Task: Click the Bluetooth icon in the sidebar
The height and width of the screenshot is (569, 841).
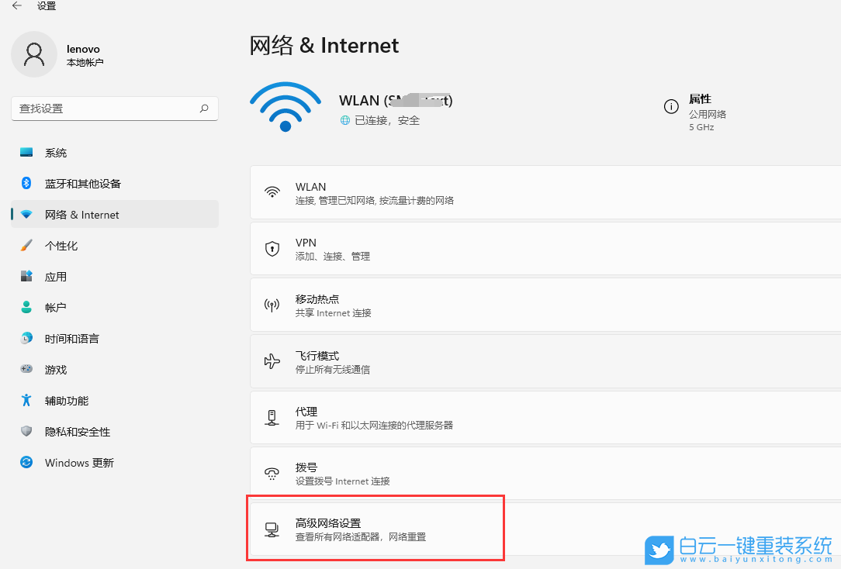Action: 24,183
